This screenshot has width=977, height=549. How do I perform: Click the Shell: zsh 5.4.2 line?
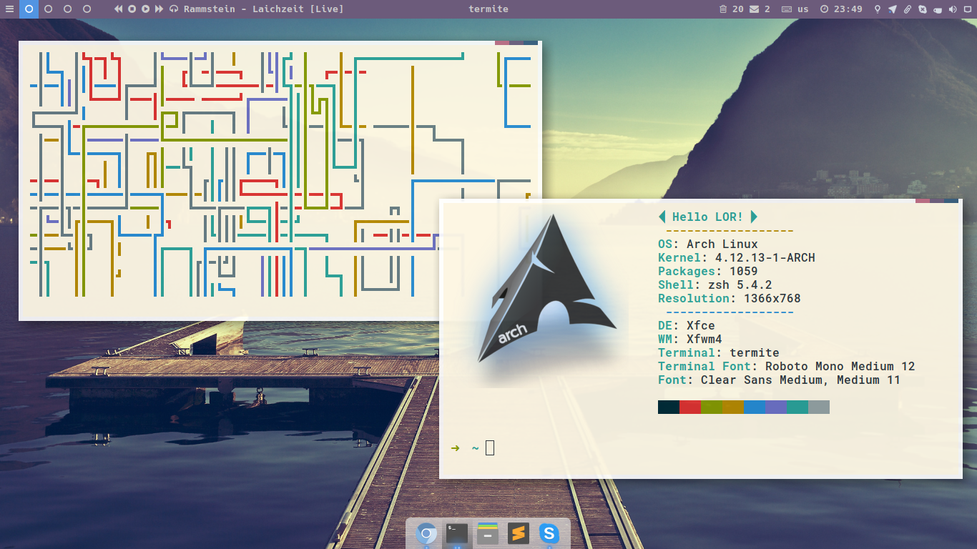715,285
